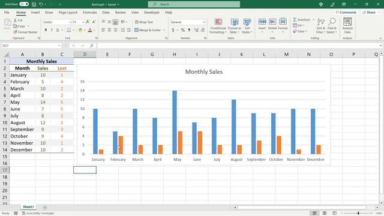Image resolution: width=384 pixels, height=216 pixels.
Task: Open the Borders dropdown
Action: [73, 30]
